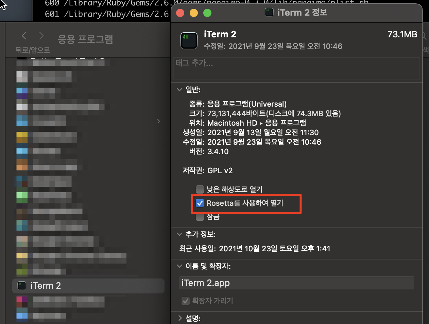This screenshot has width=429, height=324.
Task: Click the iTerm 2 app icon in info header
Action: pos(189,41)
